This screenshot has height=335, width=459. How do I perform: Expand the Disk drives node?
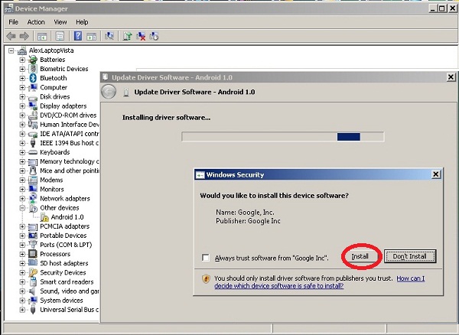(22, 96)
